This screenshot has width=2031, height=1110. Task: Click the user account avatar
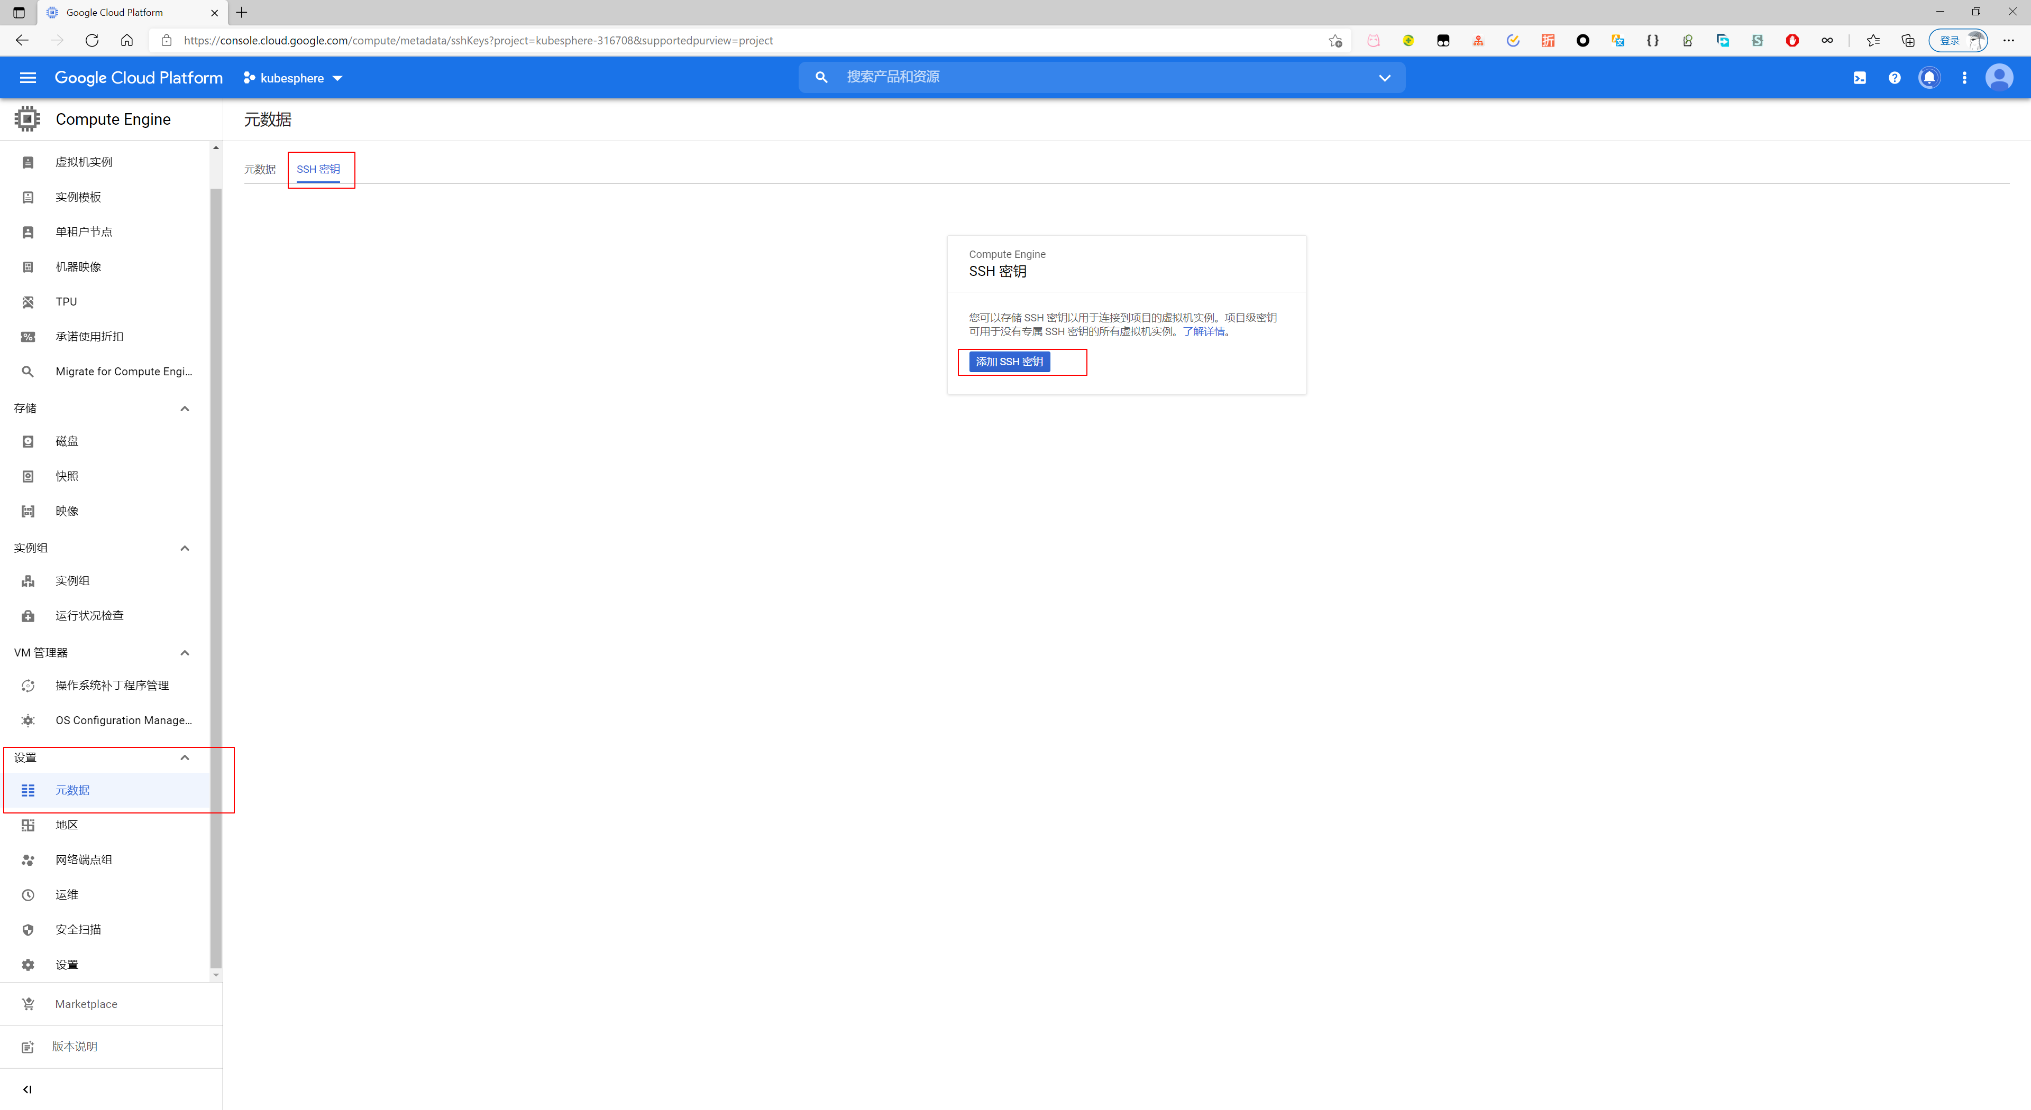[x=1999, y=77]
